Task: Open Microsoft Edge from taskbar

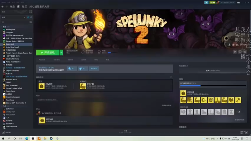Action: [x=27, y=138]
